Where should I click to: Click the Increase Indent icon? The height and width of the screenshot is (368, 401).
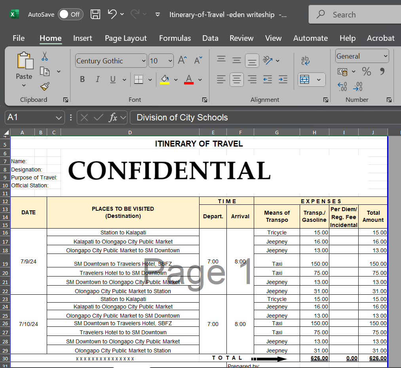pos(283,80)
